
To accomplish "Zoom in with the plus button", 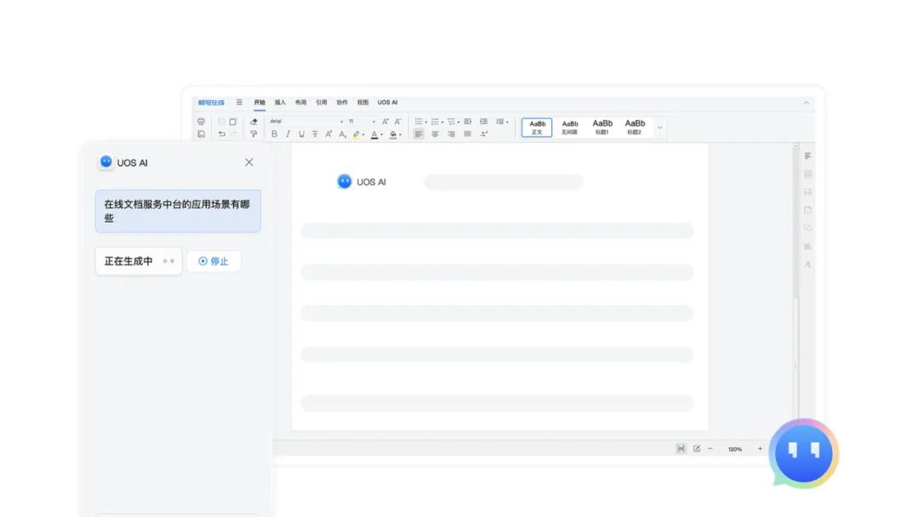I will [x=760, y=448].
